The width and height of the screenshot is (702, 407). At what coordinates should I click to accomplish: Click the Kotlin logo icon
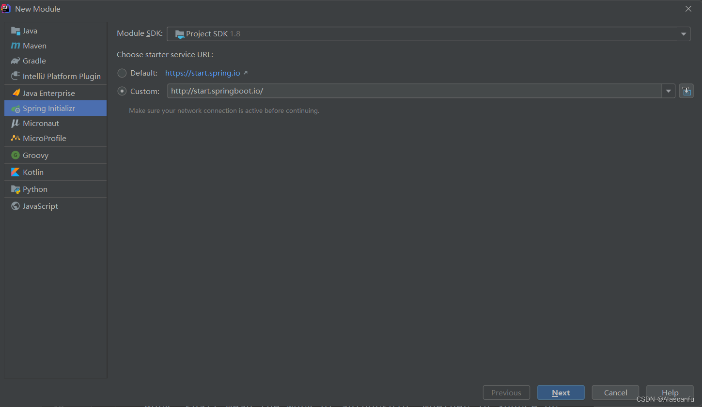(x=16, y=172)
